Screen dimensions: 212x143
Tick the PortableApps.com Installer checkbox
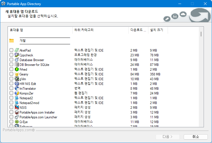[x=11, y=112]
